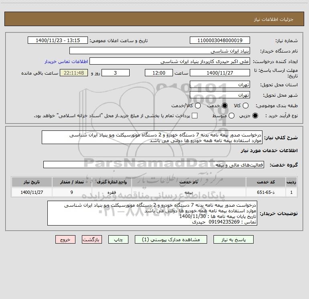The height and width of the screenshot is (299, 309).
Task: Click the table date cell 1400/11/27
Action: [x=32, y=192]
